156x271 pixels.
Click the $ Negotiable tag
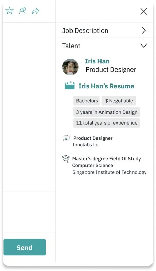[119, 101]
